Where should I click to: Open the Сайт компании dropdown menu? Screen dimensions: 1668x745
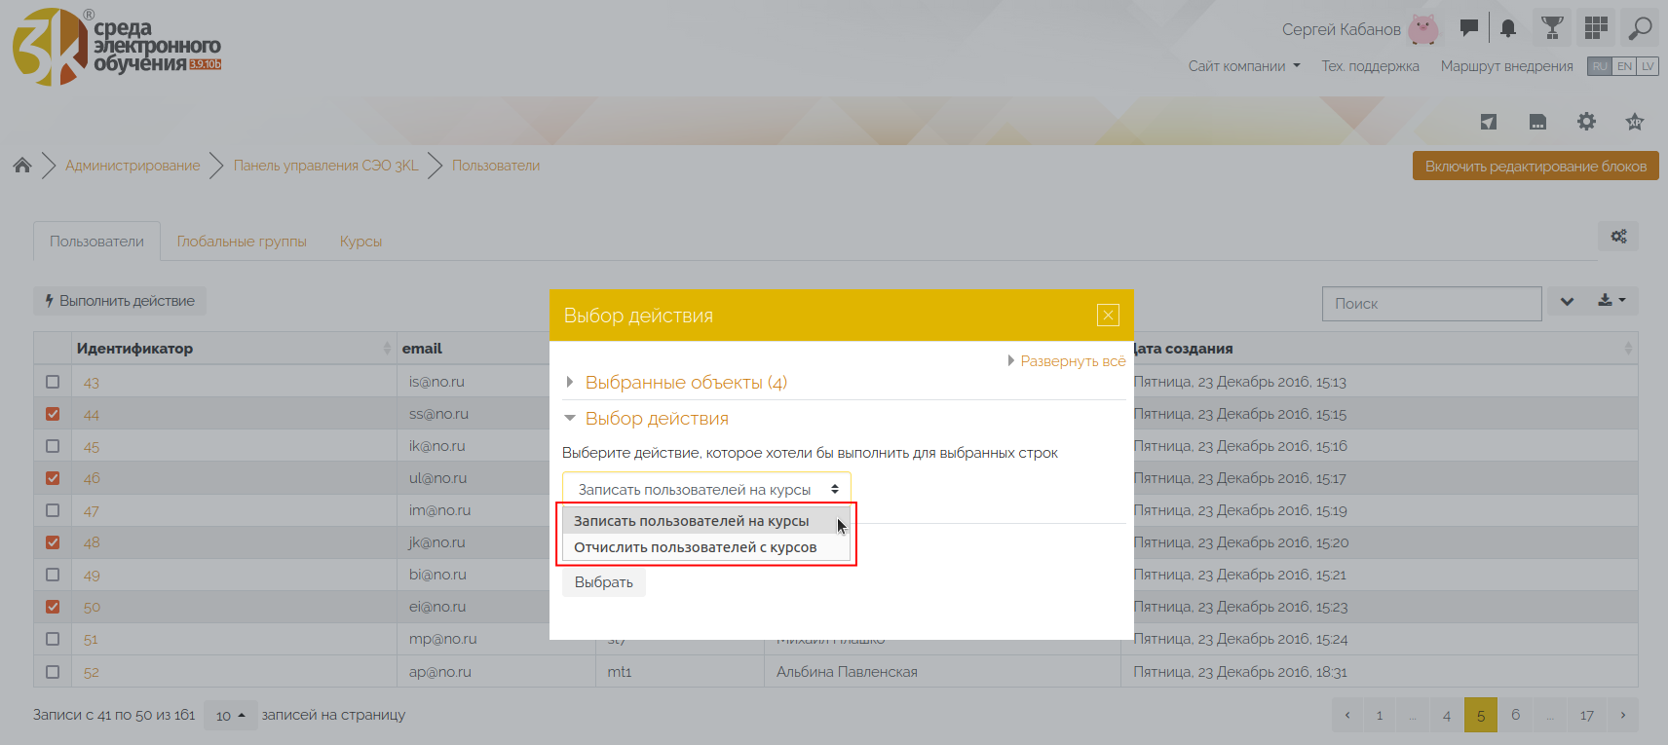(1243, 66)
